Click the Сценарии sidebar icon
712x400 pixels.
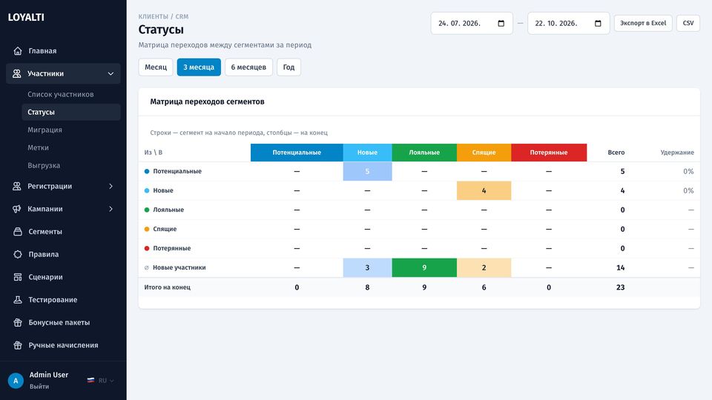[x=18, y=276]
